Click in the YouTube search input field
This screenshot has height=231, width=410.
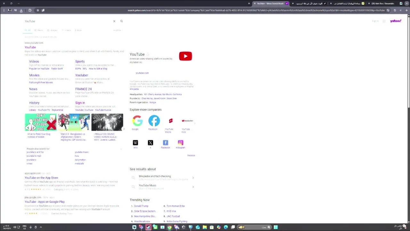[x=67, y=21]
